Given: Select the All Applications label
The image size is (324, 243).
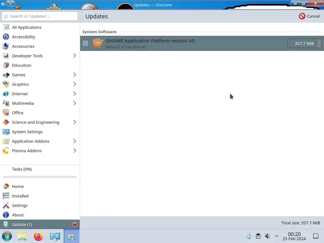Looking at the screenshot, I should pyautogui.click(x=27, y=27).
